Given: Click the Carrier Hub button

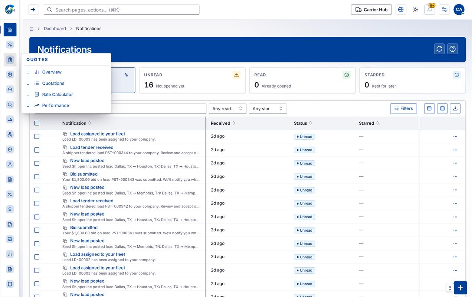Looking at the screenshot, I should [x=371, y=10].
